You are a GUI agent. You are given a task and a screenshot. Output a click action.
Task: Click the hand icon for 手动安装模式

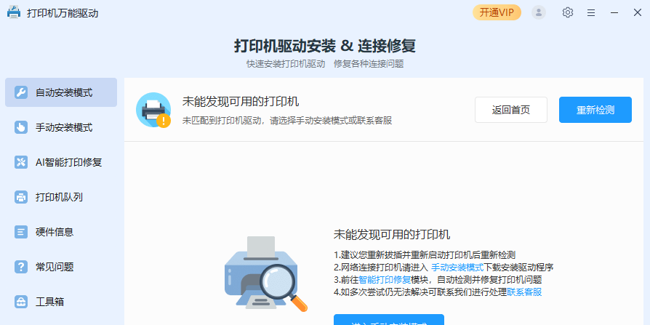pos(21,127)
